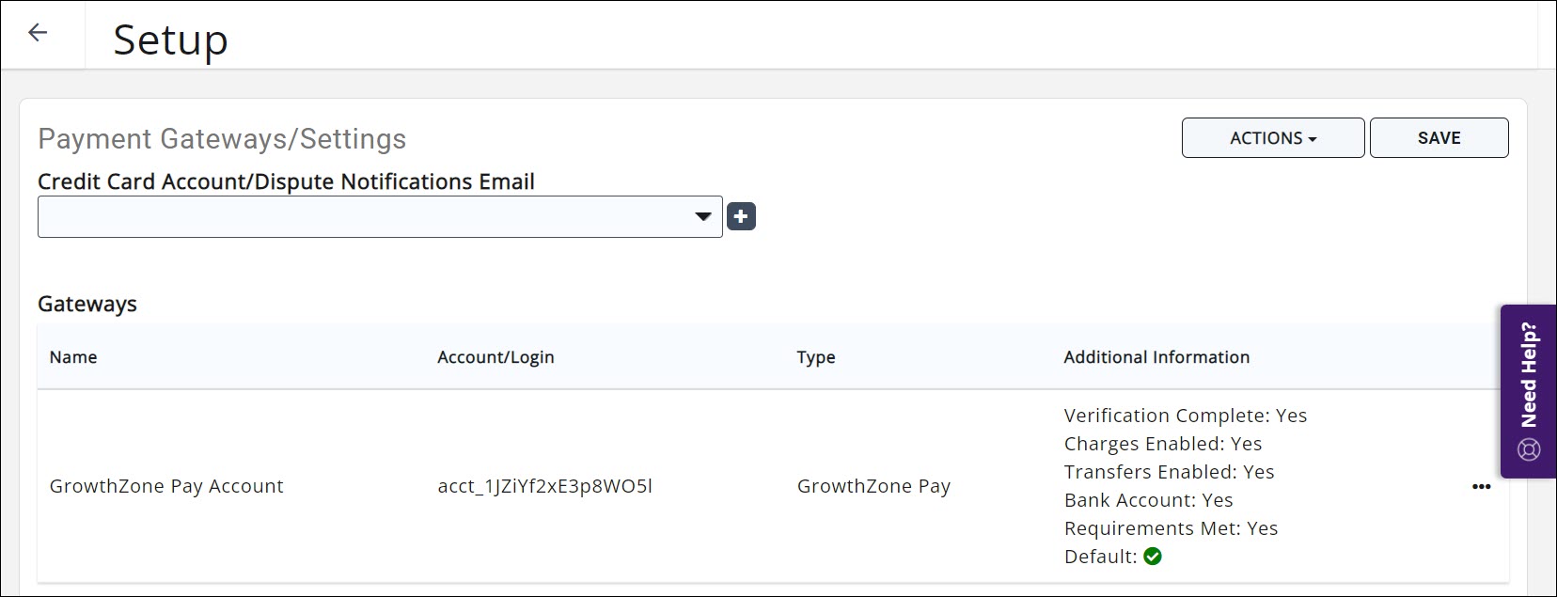Select the Type column header
The image size is (1557, 597).
point(815,357)
